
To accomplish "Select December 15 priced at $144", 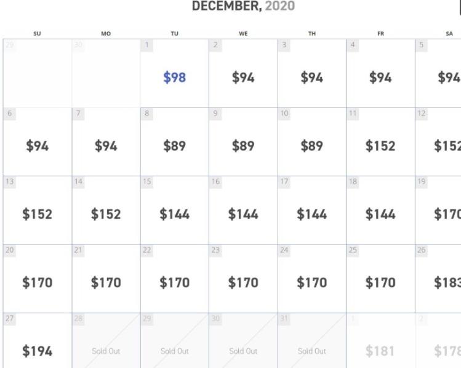I will click(x=175, y=210).
